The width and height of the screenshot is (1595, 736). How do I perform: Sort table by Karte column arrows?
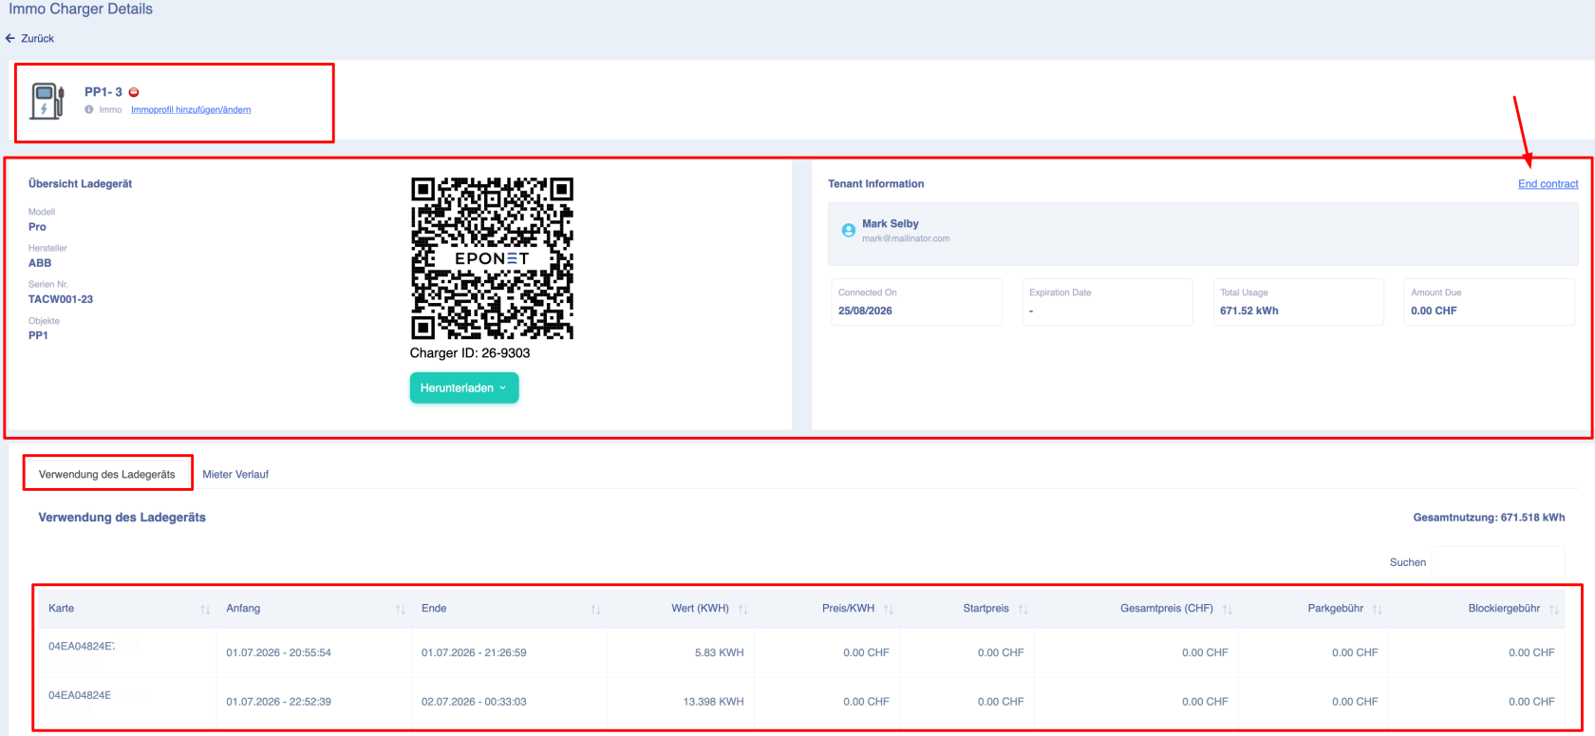pos(205,609)
